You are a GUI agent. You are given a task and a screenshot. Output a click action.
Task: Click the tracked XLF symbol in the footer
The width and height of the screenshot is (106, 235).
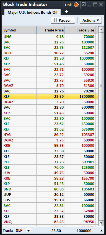[19, 231]
